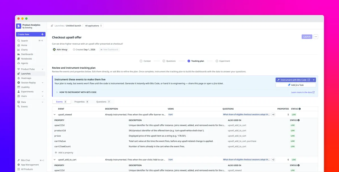Click the Launches rocket icon in sidebar
Viewport: 339px width, 172px height.
(x=19, y=74)
